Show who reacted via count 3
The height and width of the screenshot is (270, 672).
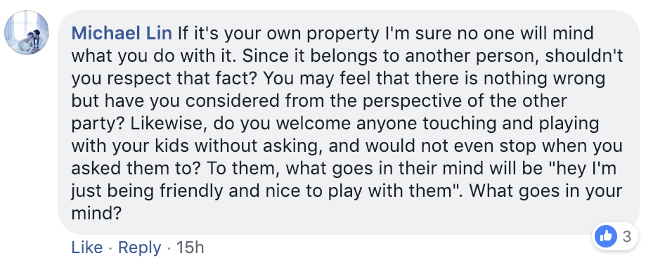[x=626, y=236]
